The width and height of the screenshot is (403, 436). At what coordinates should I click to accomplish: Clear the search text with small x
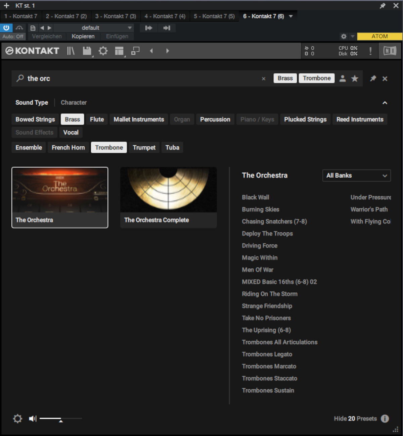tap(264, 79)
